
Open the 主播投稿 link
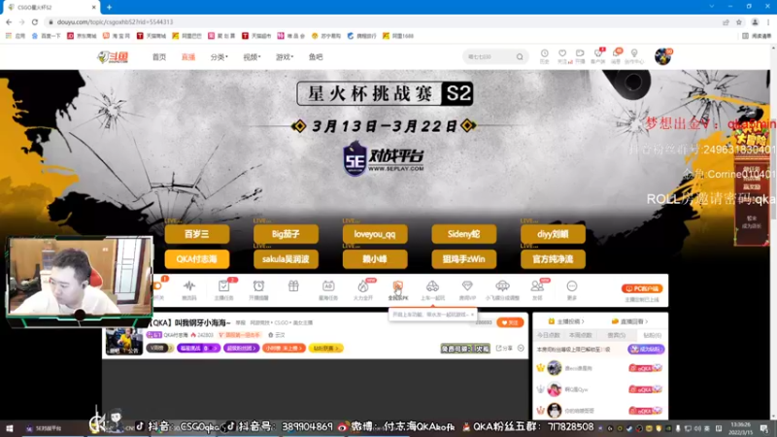pyautogui.click(x=566, y=321)
